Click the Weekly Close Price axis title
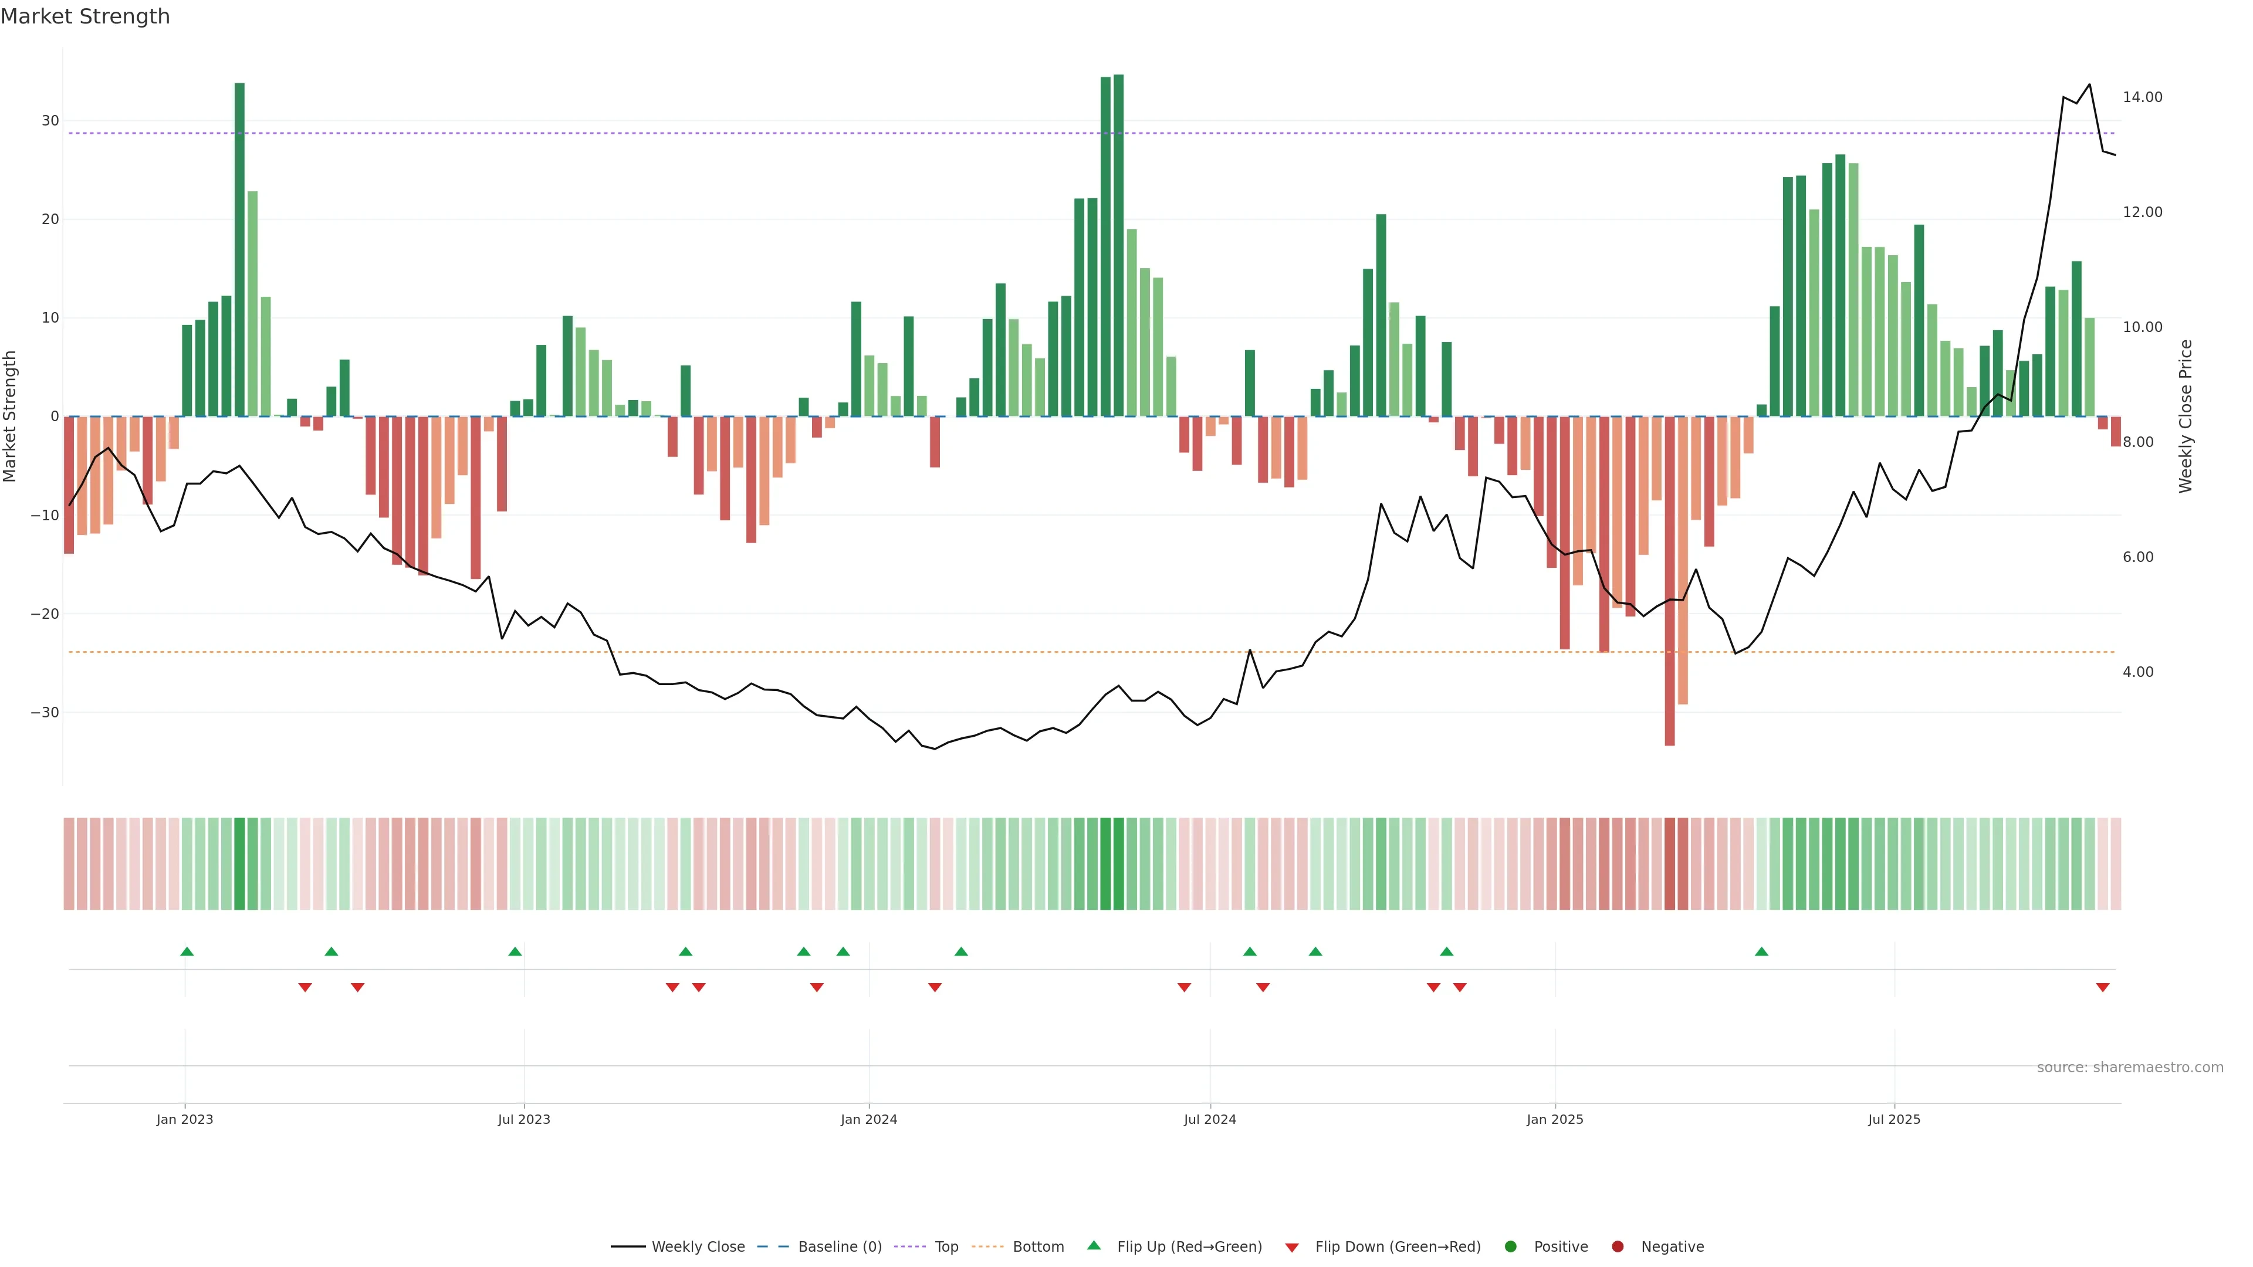The image size is (2253, 1267). coord(2186,416)
